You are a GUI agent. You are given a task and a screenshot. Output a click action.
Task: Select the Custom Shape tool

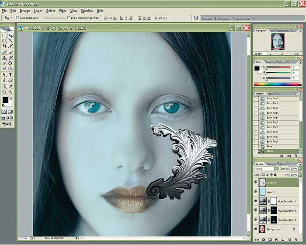pyautogui.click(x=10, y=80)
